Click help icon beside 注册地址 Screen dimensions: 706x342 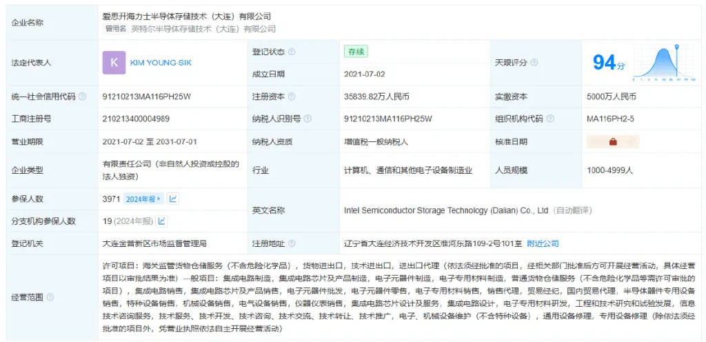click(292, 244)
